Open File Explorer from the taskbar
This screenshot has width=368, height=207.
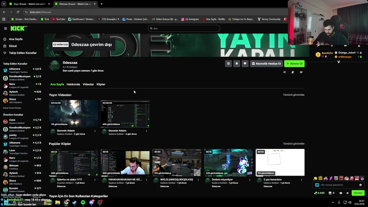[57, 202]
